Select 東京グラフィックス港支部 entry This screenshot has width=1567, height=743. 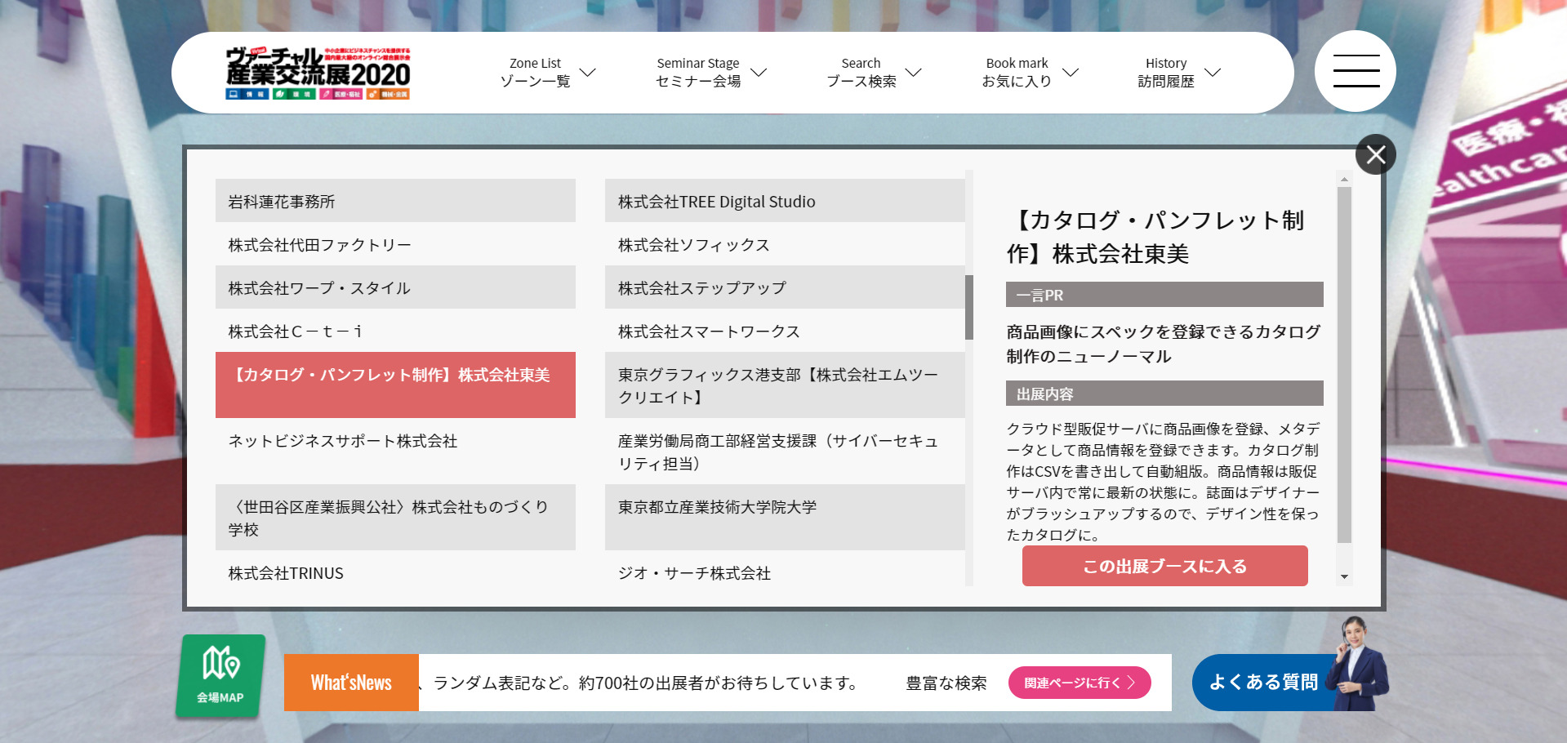click(785, 385)
